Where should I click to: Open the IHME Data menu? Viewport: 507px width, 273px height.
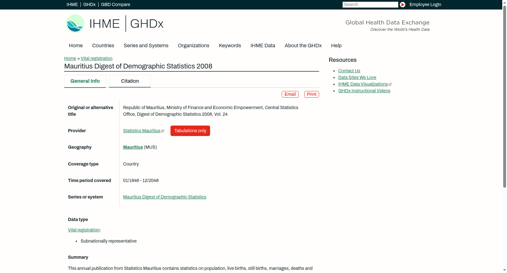pos(263,46)
